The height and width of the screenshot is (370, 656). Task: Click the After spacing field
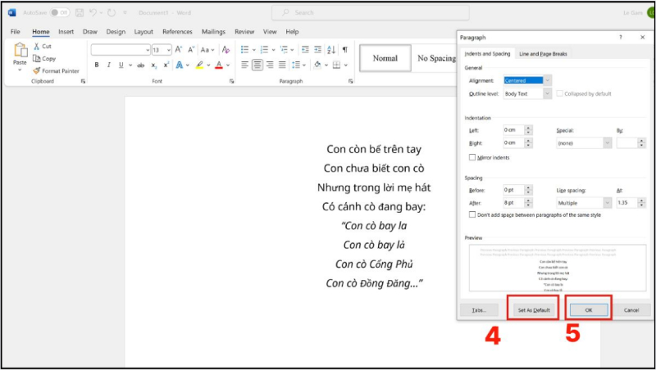[x=514, y=203]
